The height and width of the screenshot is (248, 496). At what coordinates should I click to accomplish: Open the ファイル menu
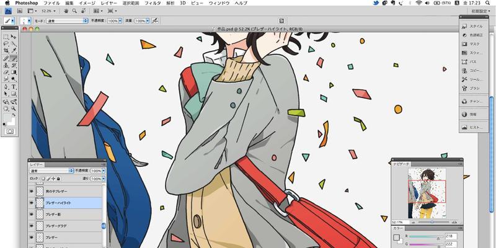[52, 3]
